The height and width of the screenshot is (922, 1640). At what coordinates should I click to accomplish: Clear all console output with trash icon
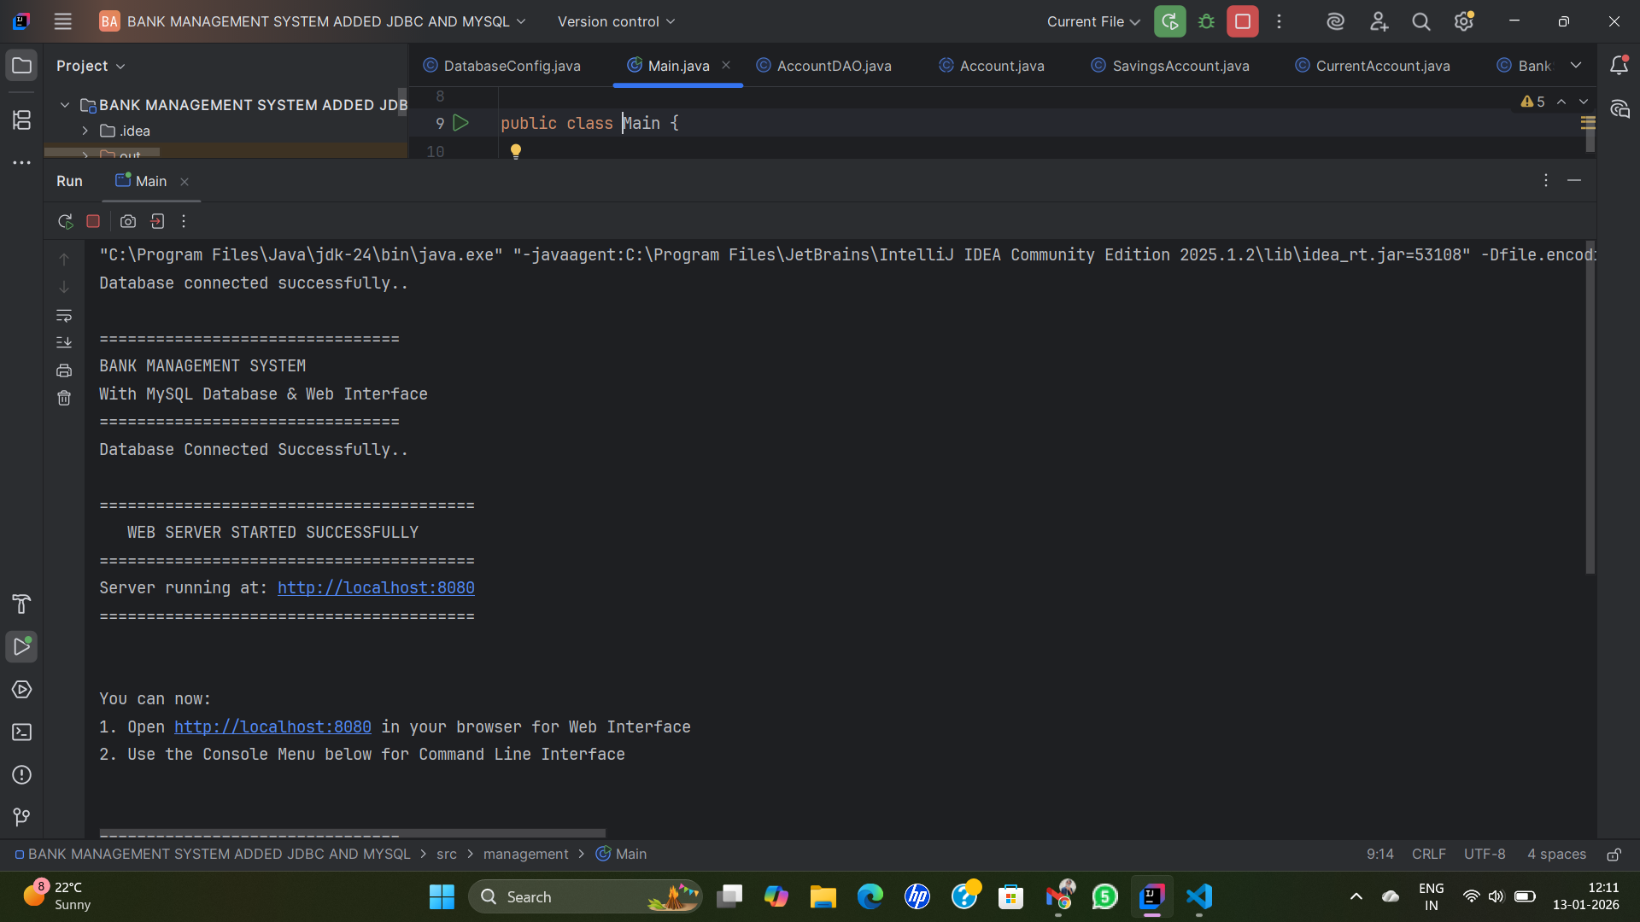click(x=64, y=399)
